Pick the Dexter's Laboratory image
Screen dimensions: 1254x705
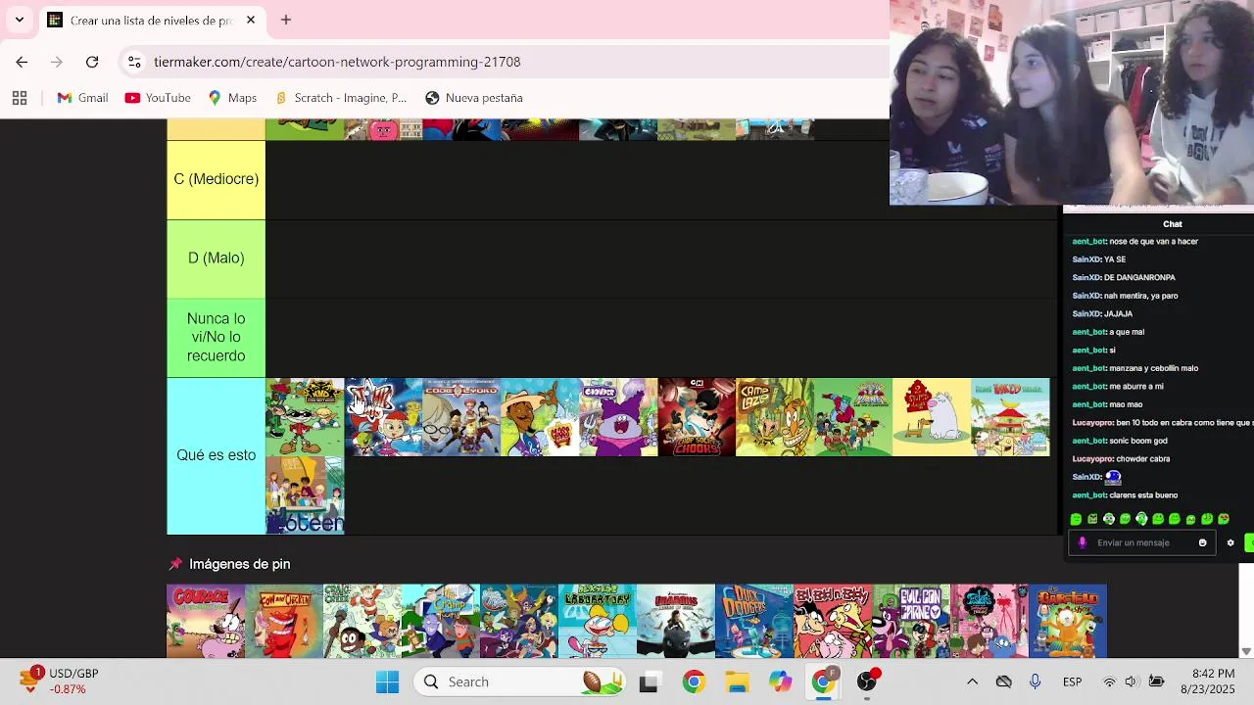click(x=598, y=622)
